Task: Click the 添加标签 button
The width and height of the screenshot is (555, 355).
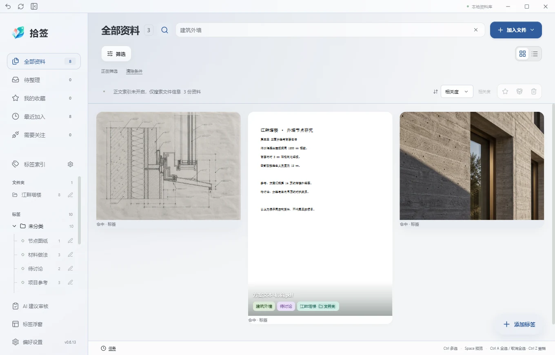Action: [x=519, y=324]
